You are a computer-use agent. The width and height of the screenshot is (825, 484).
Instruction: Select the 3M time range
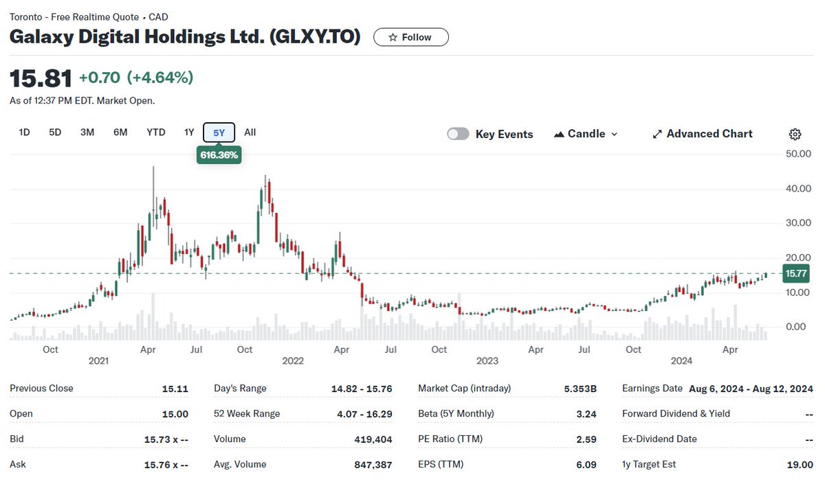pos(87,132)
